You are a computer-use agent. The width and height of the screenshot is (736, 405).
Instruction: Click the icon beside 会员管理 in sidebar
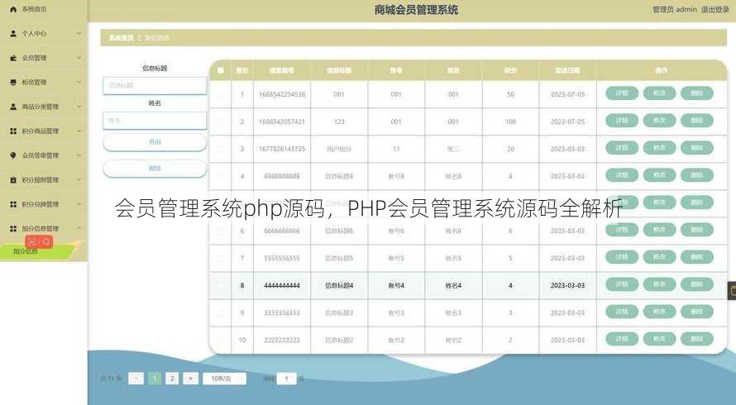click(x=13, y=58)
